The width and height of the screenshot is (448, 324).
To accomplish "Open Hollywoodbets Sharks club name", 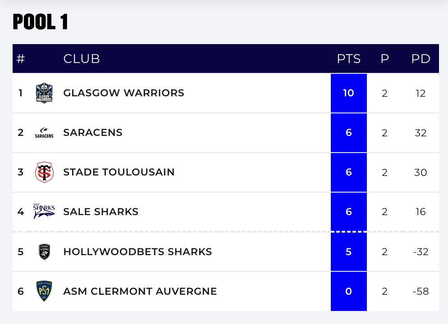I will 137,252.
